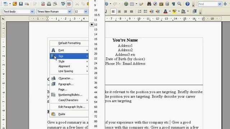Open the New document dropdown arrow

coord(10,4)
